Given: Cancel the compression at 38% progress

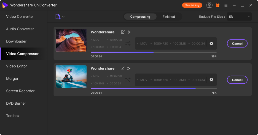Looking at the screenshot, I should [237, 44].
